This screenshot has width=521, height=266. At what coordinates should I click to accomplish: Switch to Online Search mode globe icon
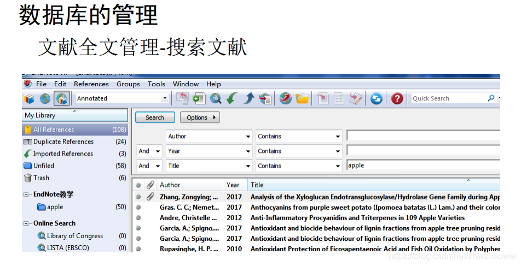click(x=45, y=98)
